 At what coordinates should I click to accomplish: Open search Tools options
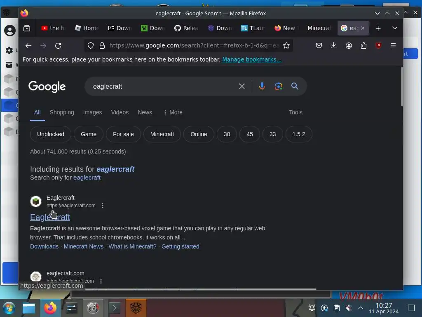[295, 112]
